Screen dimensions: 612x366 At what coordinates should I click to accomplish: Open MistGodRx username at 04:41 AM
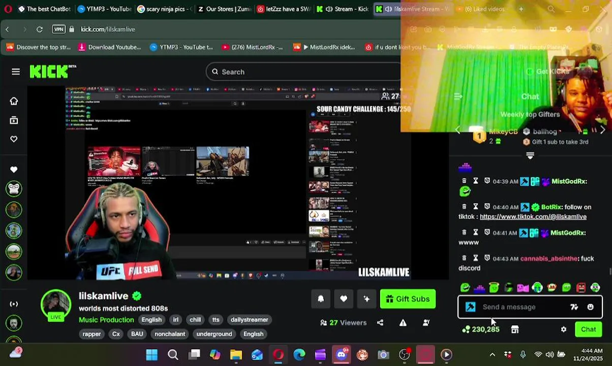(568, 233)
